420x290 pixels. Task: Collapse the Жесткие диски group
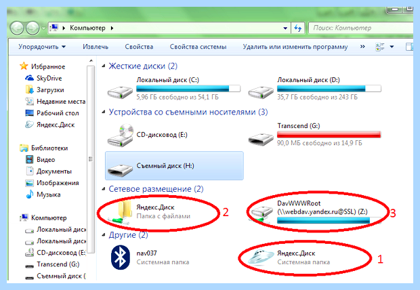coord(104,66)
